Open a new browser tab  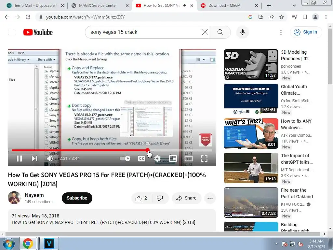[269, 6]
